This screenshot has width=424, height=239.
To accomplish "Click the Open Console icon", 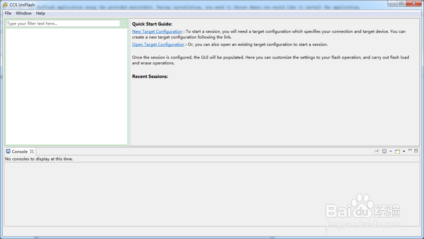I will pyautogui.click(x=398, y=151).
